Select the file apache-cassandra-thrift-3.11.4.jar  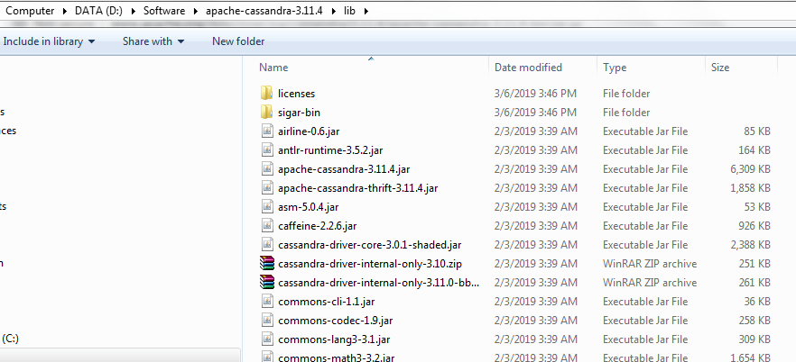click(x=358, y=188)
